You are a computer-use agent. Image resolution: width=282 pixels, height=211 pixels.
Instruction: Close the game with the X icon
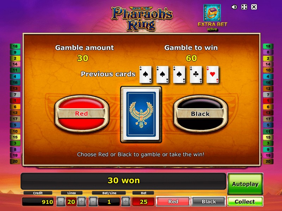[254, 7]
